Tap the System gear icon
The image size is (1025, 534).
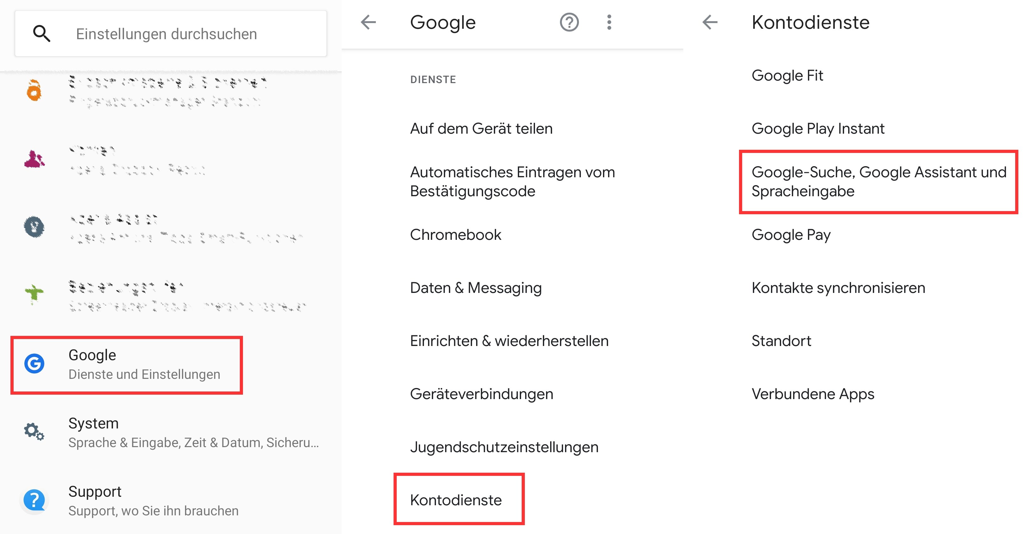(34, 432)
